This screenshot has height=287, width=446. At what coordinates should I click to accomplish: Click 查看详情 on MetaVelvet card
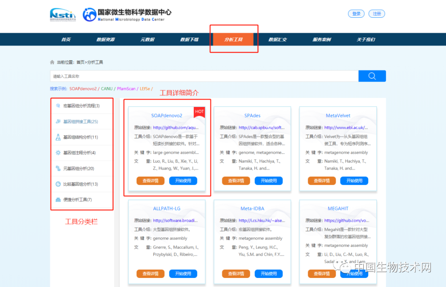322,180
